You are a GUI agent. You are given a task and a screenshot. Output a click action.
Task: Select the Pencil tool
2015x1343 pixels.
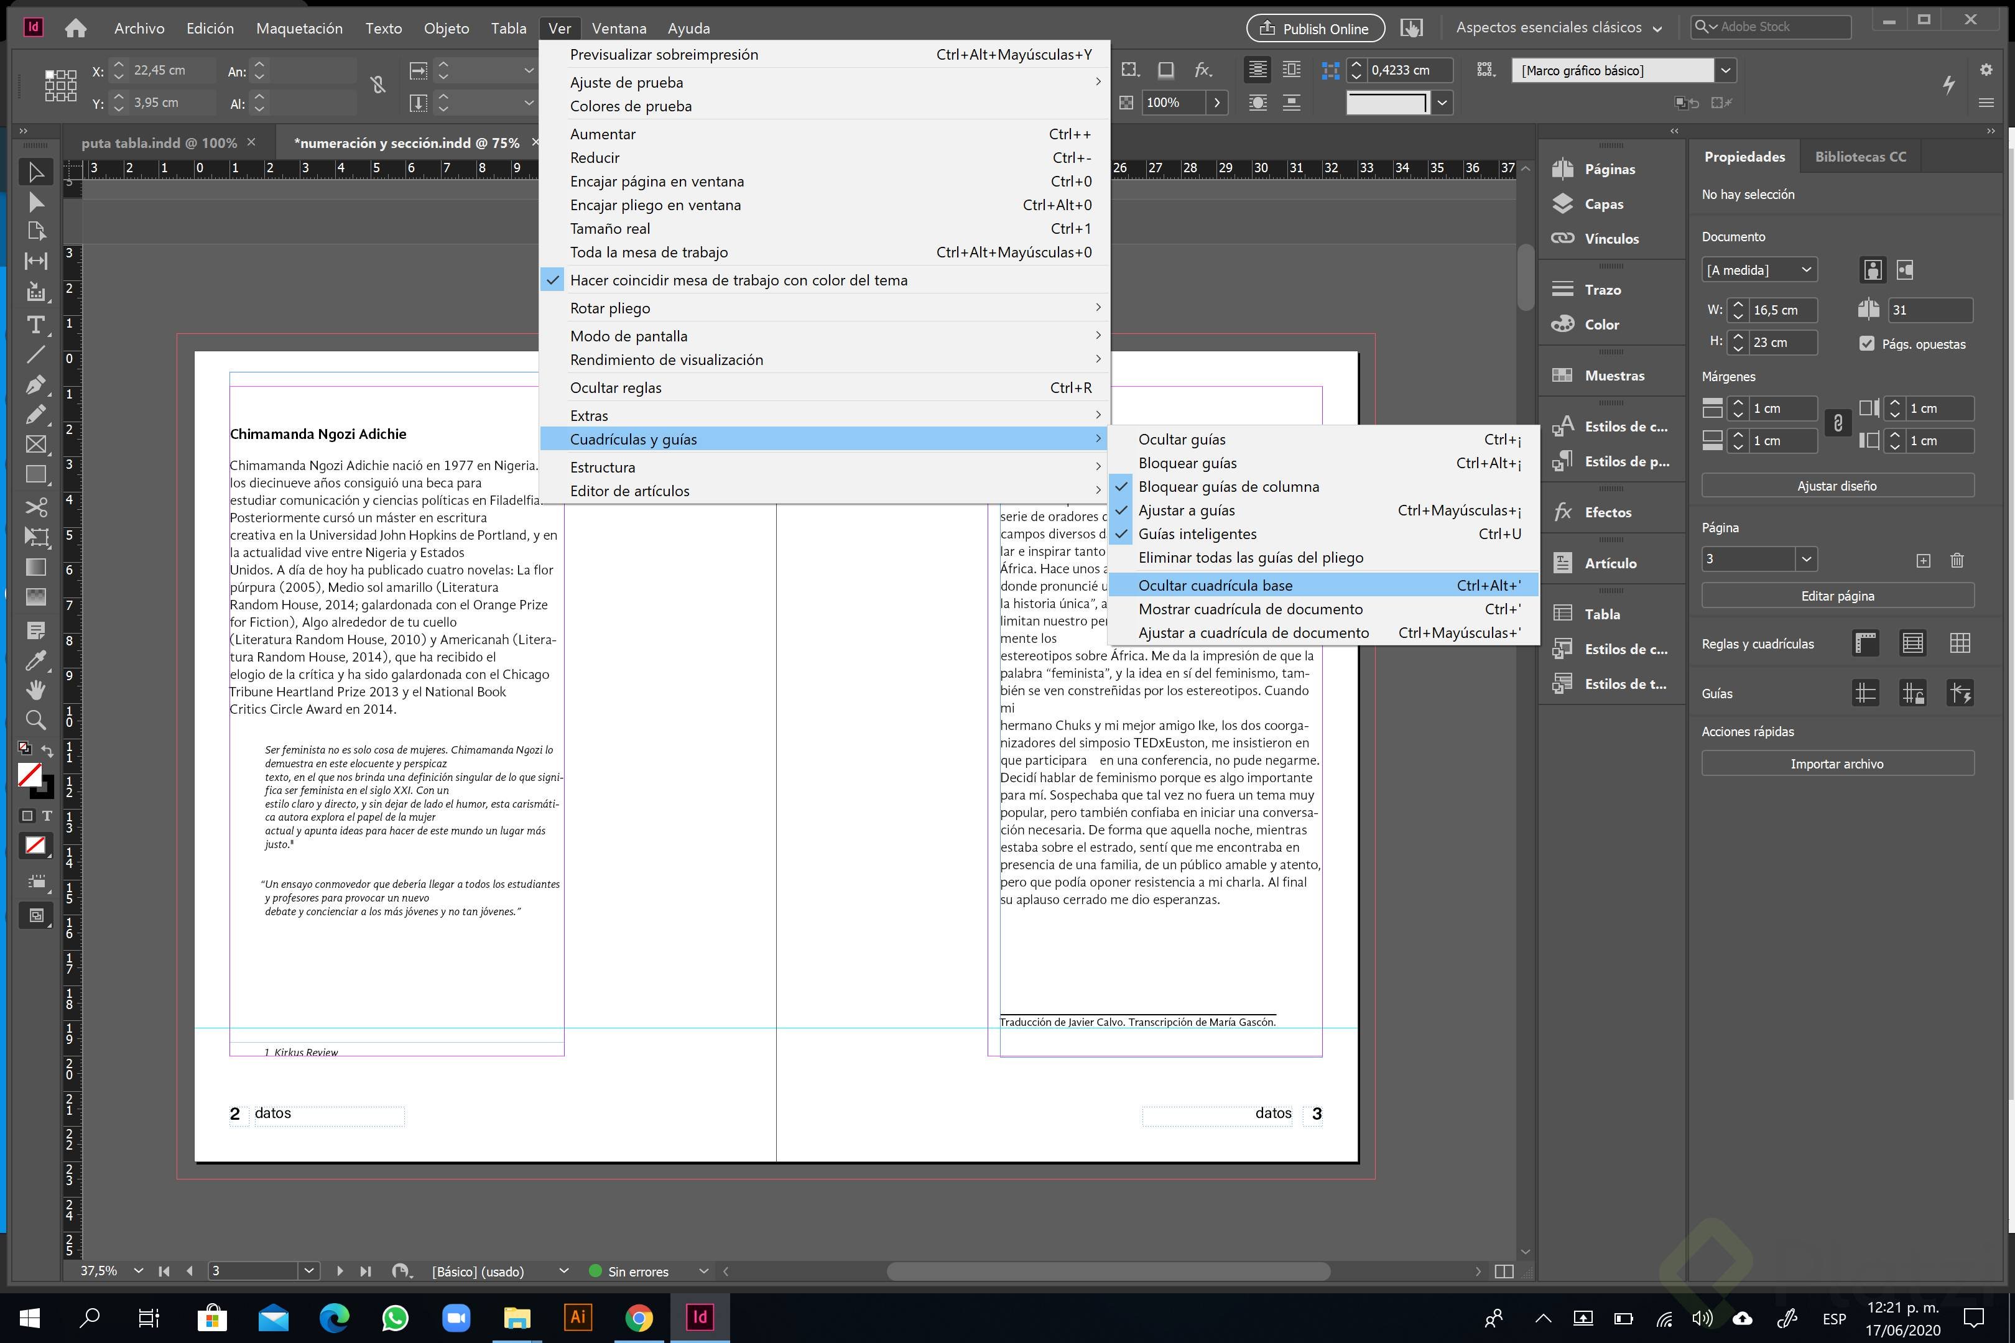[x=35, y=415]
